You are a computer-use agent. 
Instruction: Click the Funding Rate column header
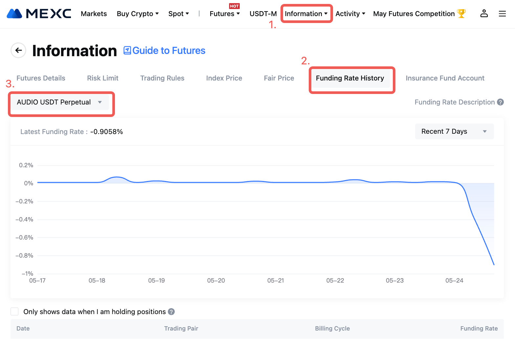(479, 329)
